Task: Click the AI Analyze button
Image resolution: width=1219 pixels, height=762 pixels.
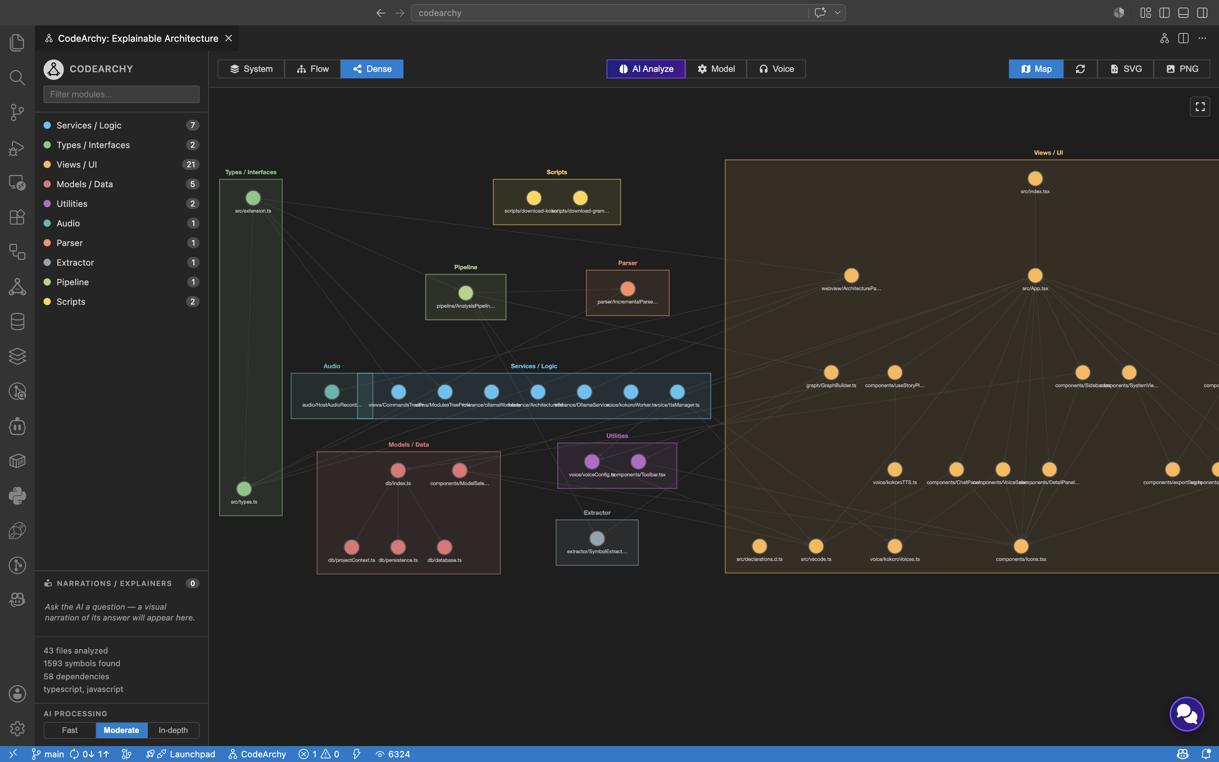Action: (646, 69)
